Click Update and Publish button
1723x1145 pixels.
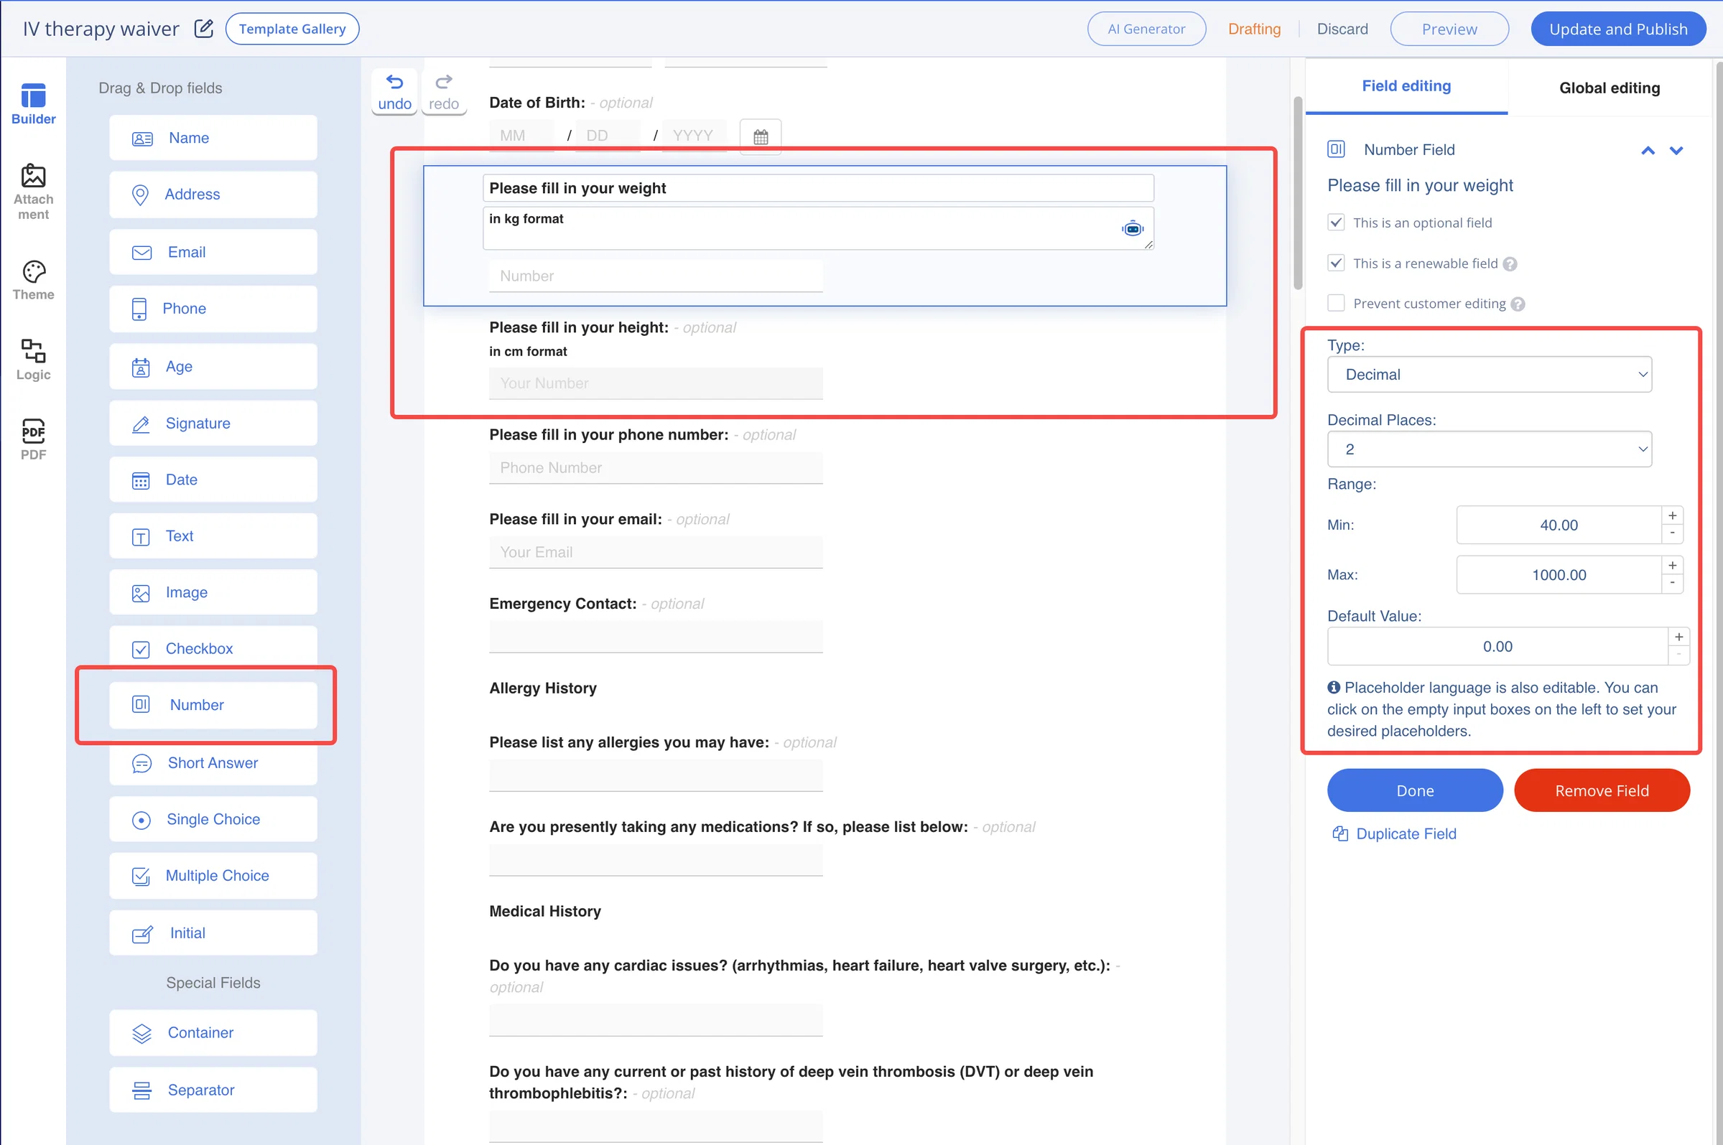(x=1618, y=29)
